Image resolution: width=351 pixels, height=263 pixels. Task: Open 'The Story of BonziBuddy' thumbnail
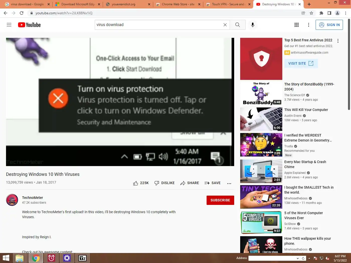261,93
